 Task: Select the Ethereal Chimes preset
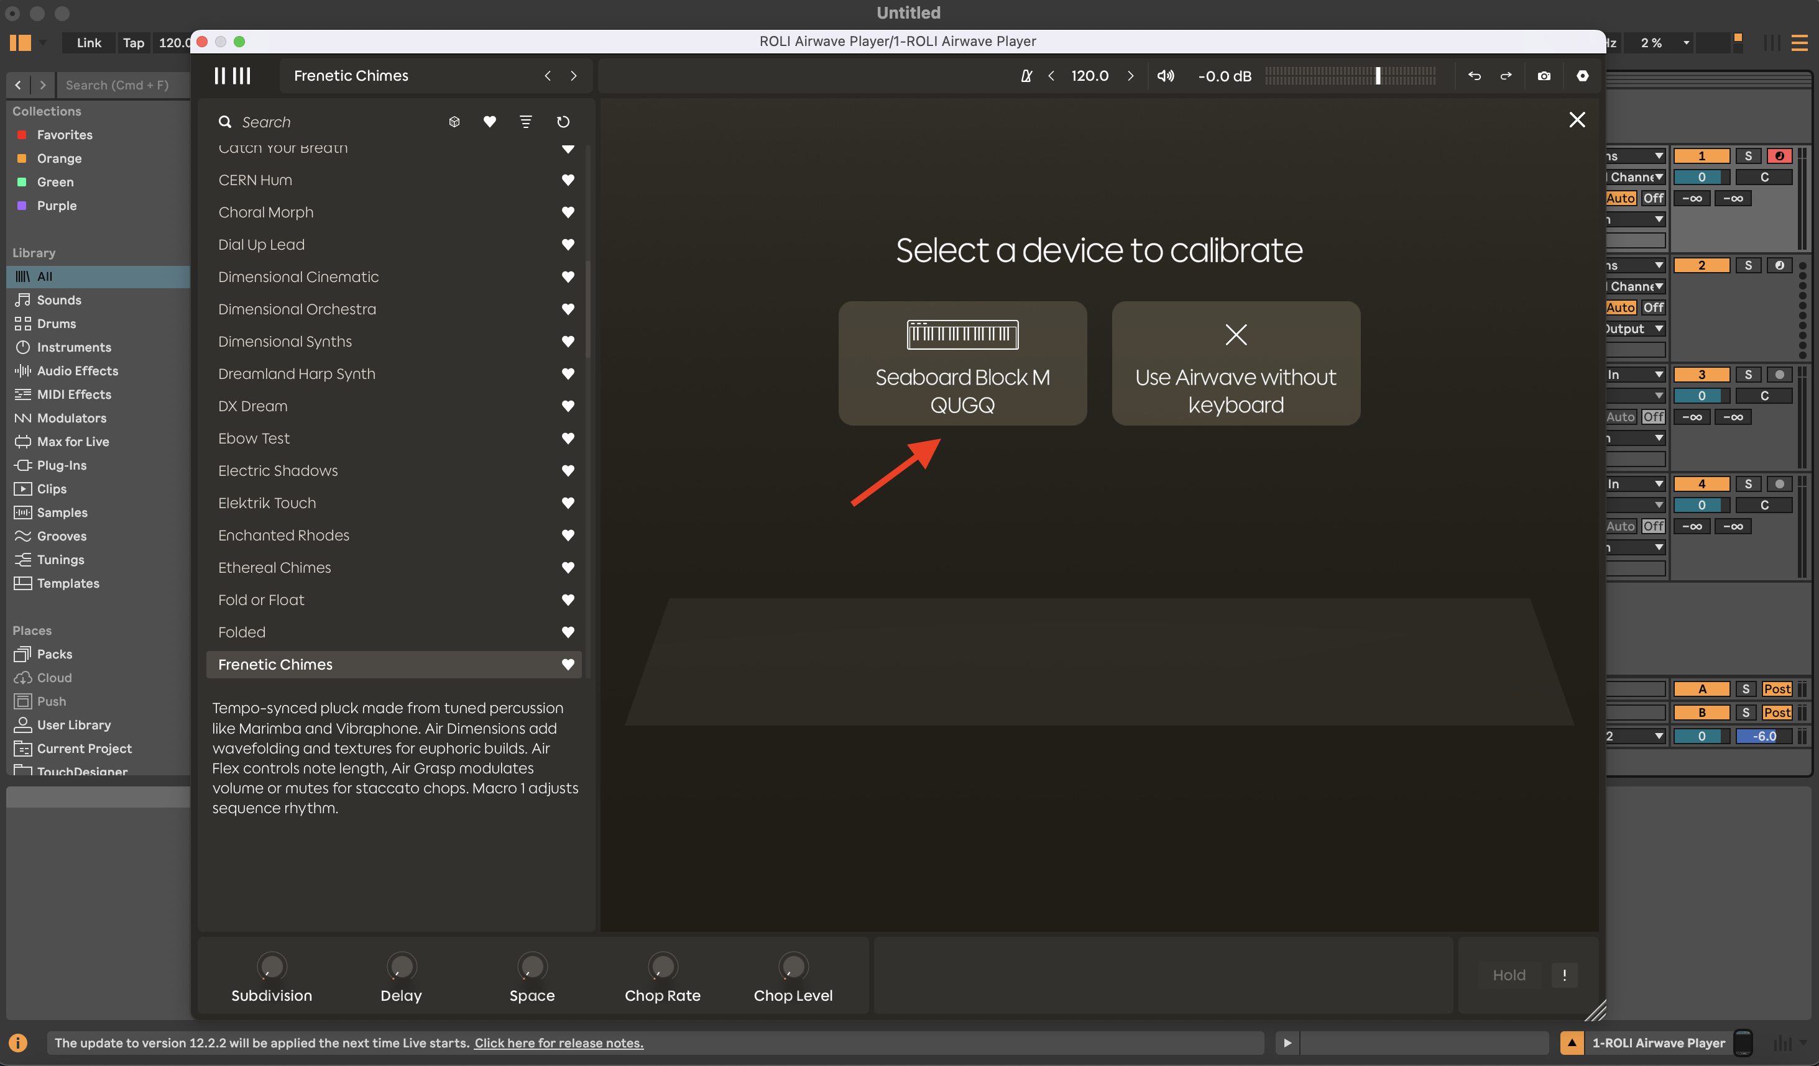[274, 568]
